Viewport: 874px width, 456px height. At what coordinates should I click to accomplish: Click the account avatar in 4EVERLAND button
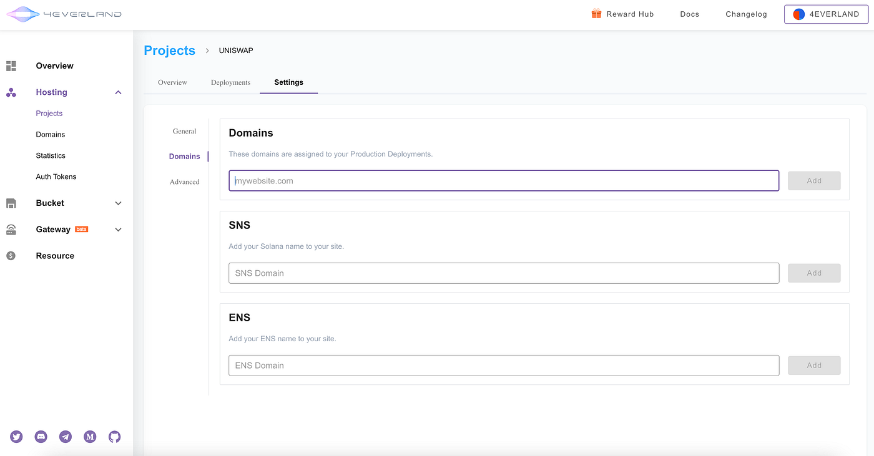[x=798, y=14]
